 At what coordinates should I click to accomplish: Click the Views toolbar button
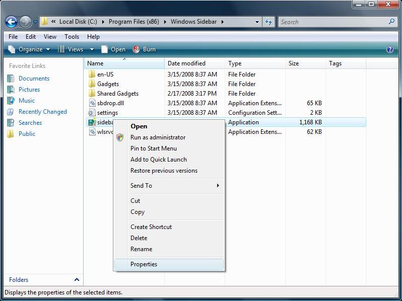coord(71,49)
